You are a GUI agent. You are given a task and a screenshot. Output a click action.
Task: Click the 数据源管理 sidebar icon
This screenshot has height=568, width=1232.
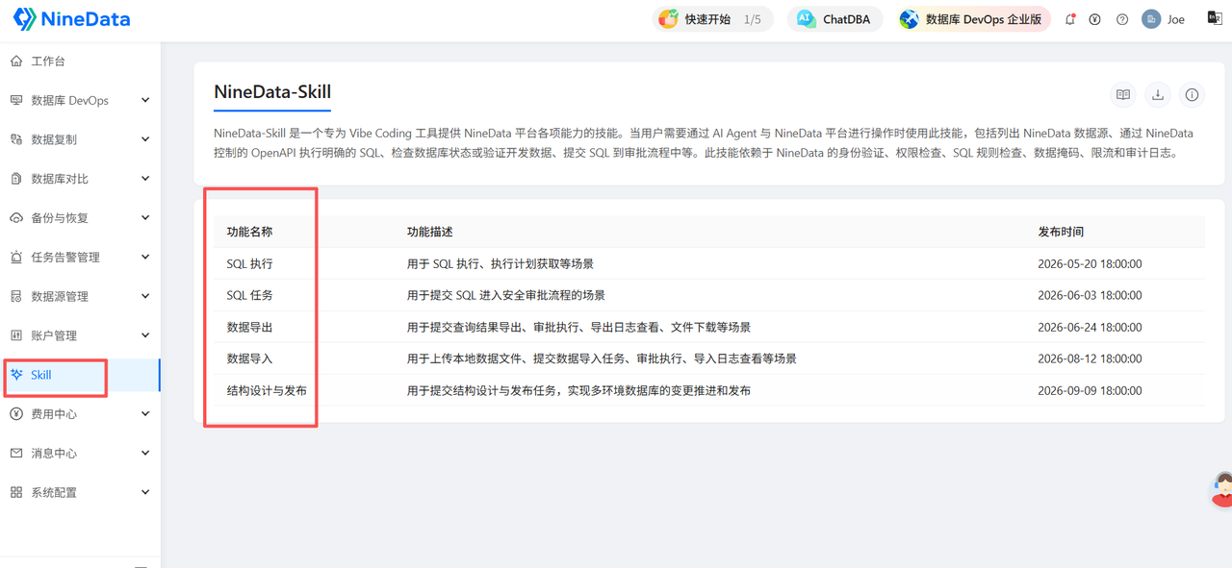[16, 296]
